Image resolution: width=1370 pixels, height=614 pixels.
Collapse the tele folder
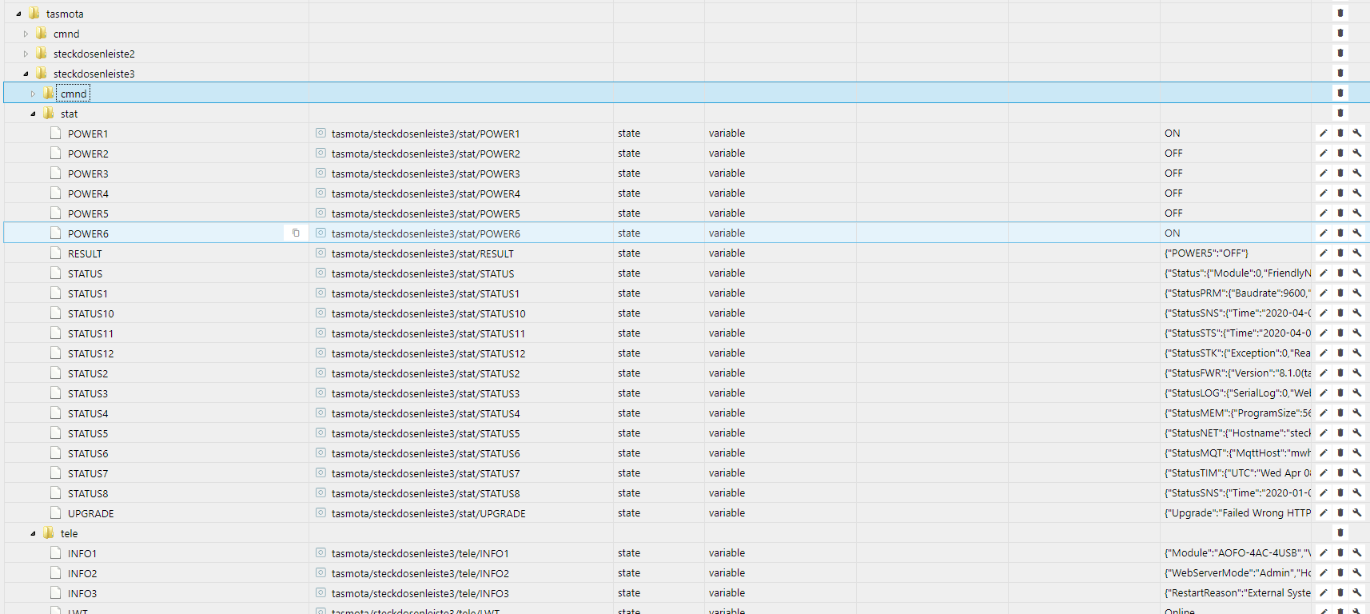point(33,533)
